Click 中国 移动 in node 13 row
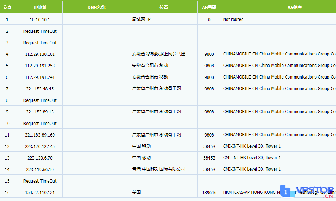 [141, 158]
